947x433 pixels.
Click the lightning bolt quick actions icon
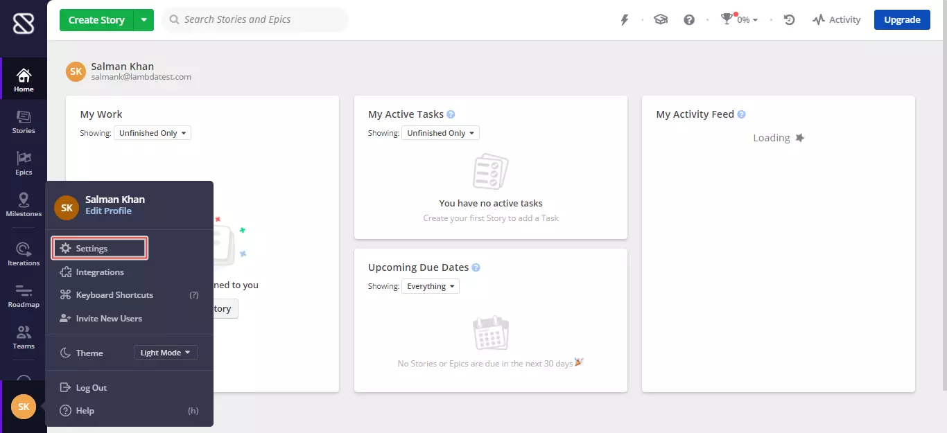tap(624, 20)
